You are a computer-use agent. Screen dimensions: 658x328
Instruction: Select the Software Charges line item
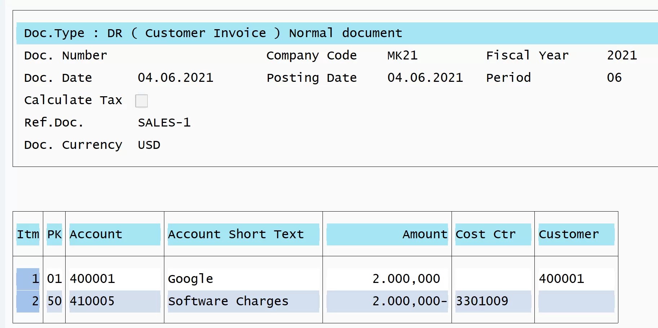[228, 301]
